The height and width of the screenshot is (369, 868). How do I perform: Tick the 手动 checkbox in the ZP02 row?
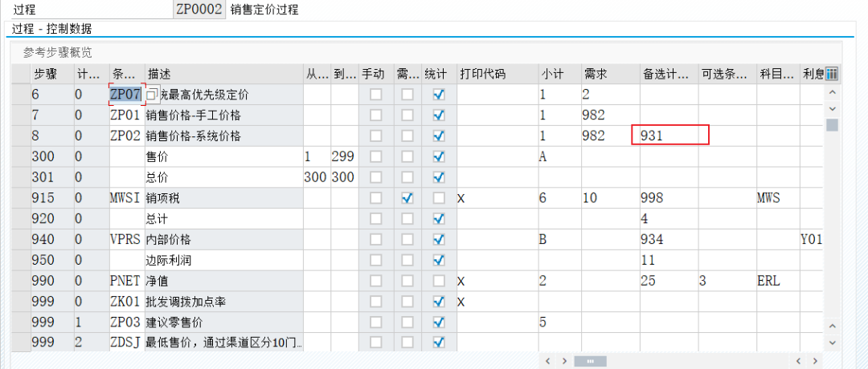click(375, 136)
